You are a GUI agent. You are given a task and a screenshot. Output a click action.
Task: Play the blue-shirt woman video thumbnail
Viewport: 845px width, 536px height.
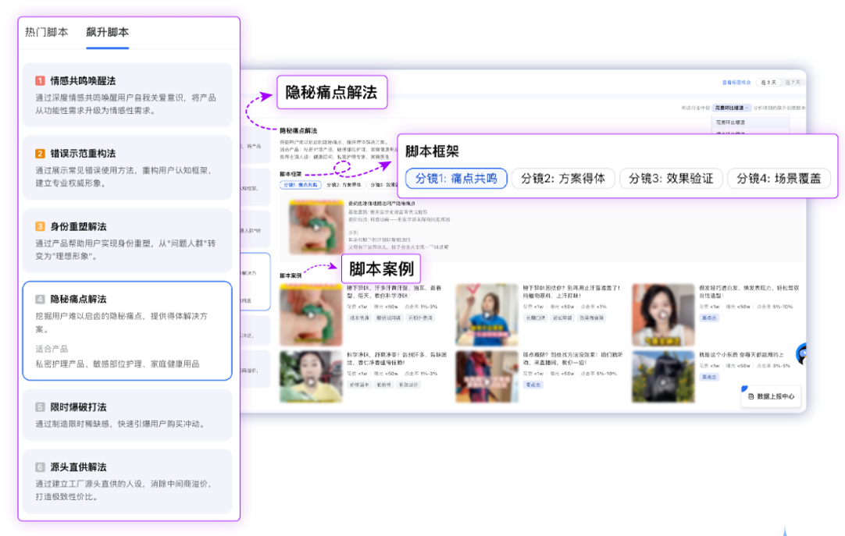(x=487, y=314)
